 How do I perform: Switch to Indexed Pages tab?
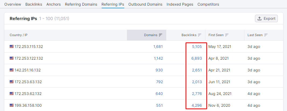(180, 4)
